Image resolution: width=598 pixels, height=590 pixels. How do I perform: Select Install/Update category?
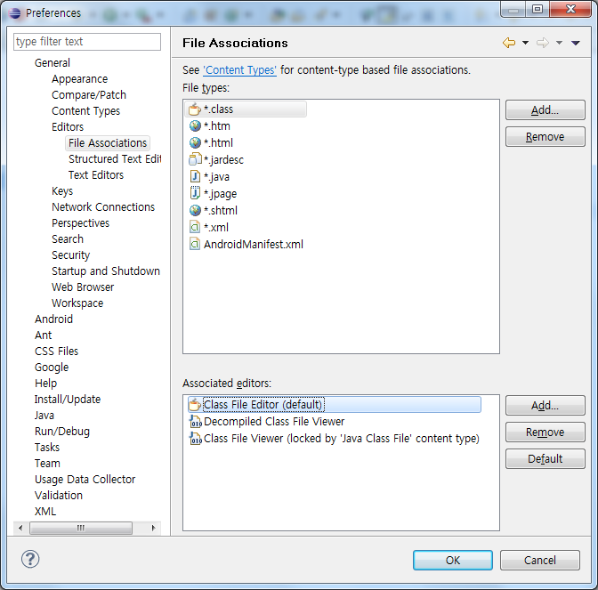click(x=68, y=400)
